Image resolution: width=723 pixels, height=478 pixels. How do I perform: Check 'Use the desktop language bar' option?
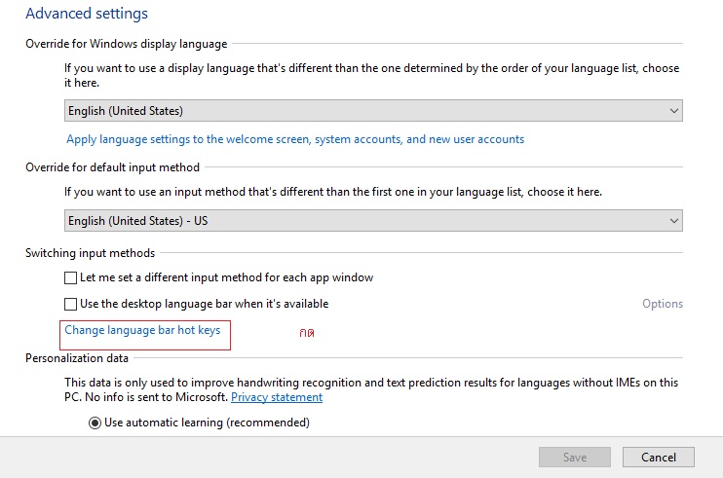pyautogui.click(x=70, y=304)
